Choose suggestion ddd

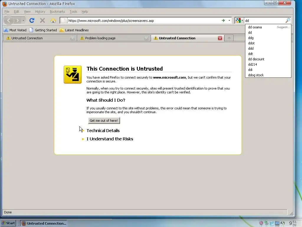[x=268, y=48]
